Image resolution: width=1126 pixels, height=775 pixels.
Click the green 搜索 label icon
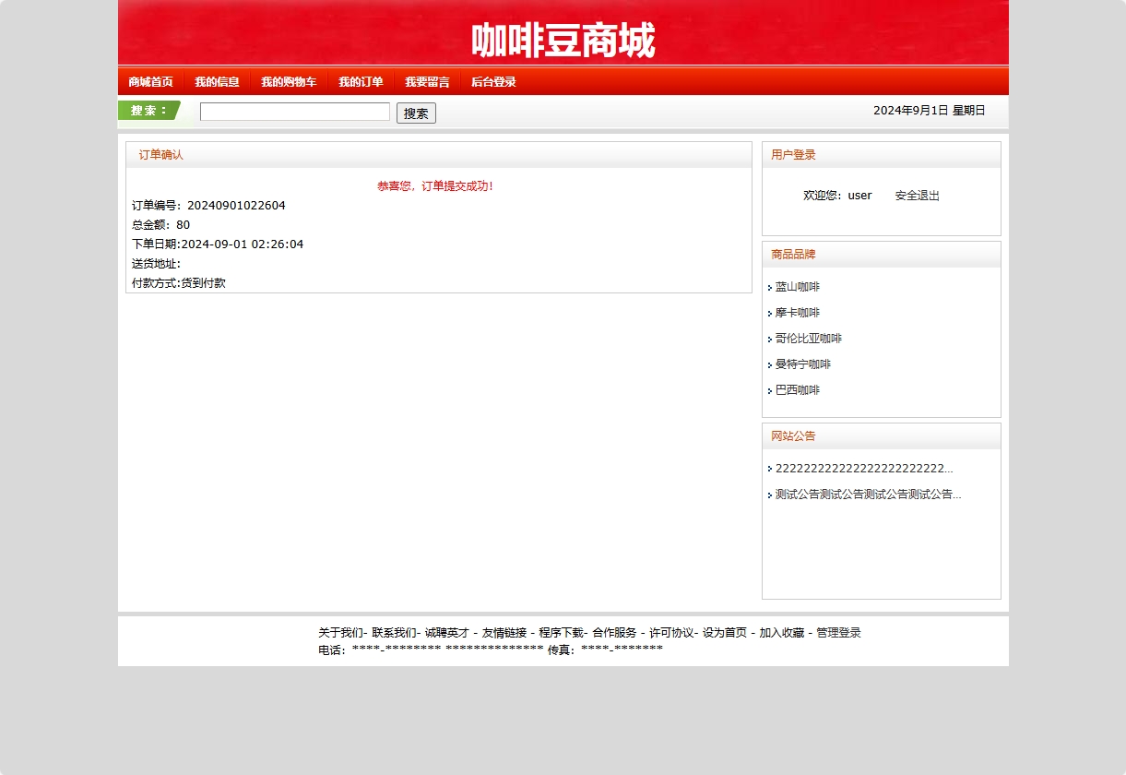coord(148,110)
